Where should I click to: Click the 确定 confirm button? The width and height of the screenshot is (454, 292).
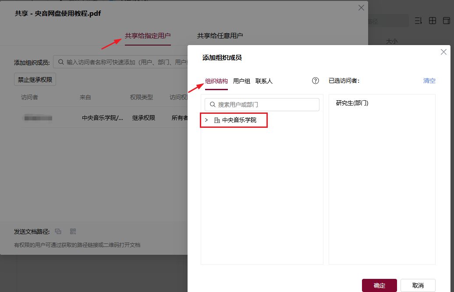click(x=379, y=285)
